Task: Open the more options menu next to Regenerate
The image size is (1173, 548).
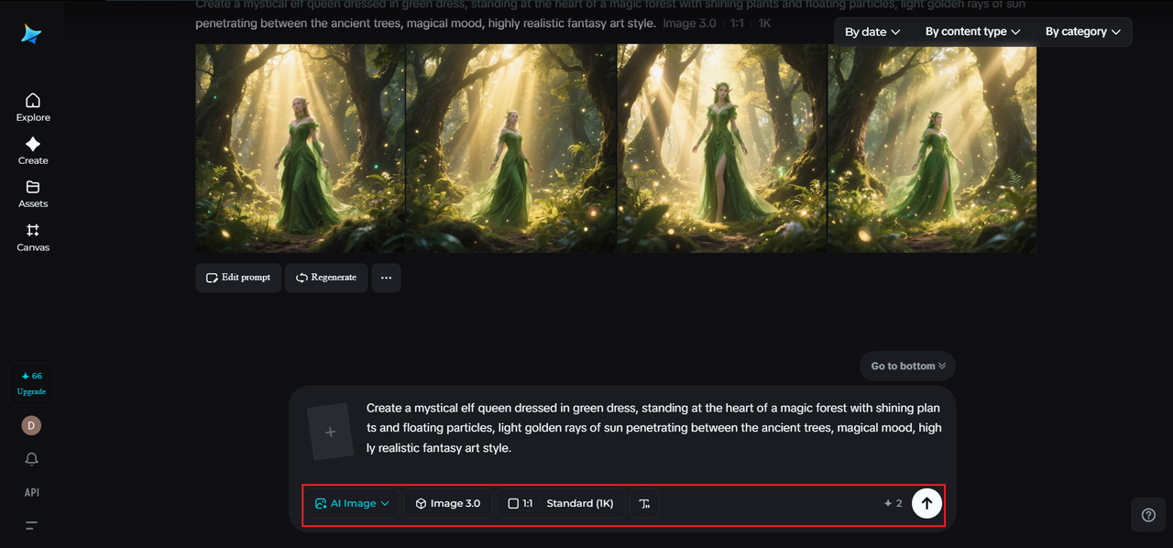Action: pyautogui.click(x=386, y=278)
